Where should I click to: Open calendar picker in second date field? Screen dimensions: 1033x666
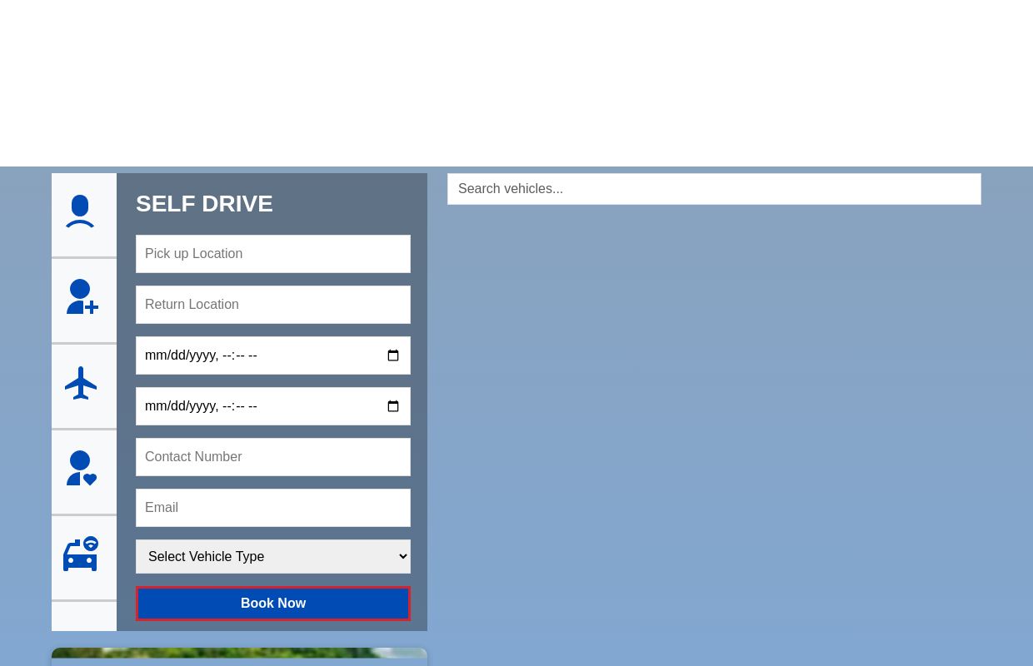pyautogui.click(x=393, y=407)
